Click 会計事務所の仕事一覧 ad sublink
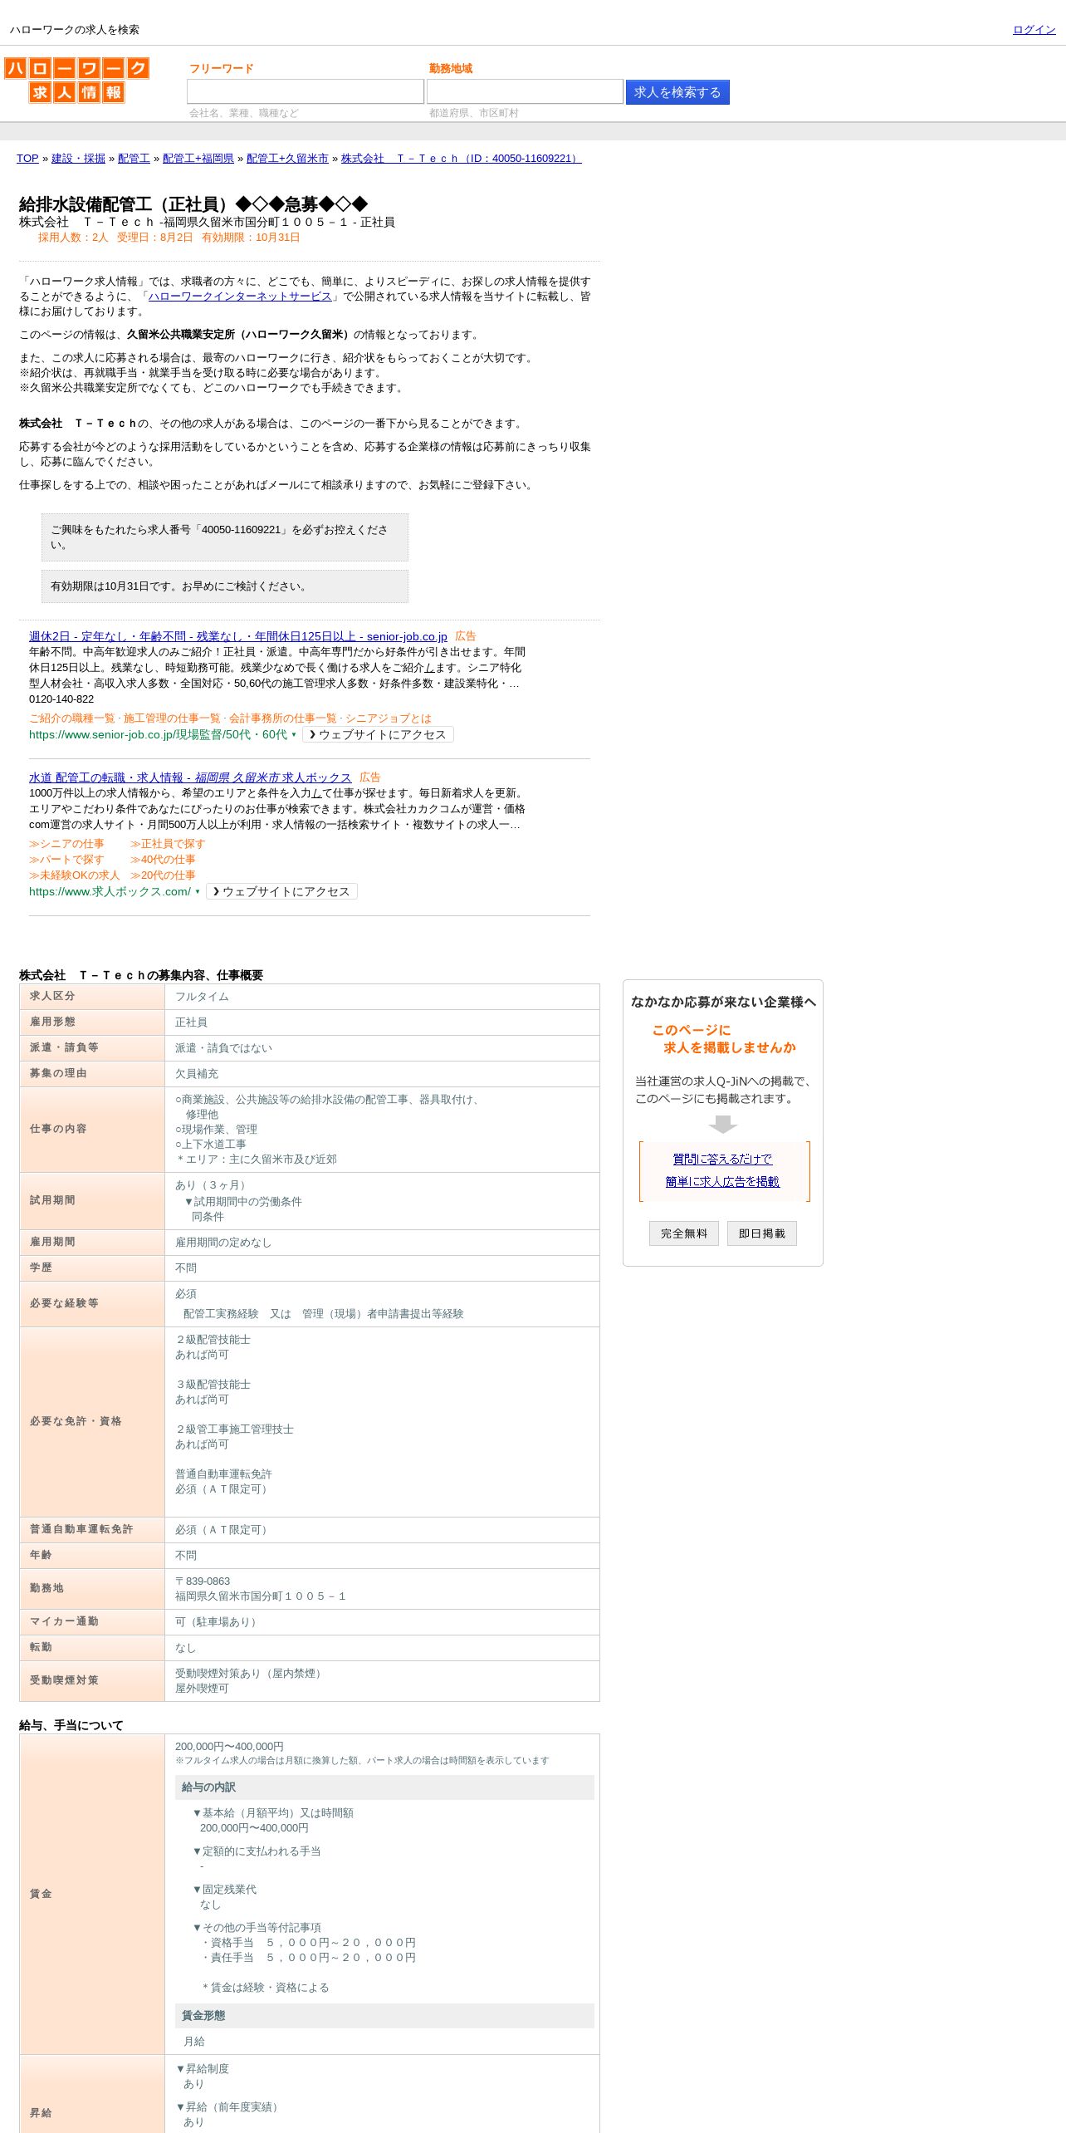Viewport: 1066px width, 2133px height. pyautogui.click(x=283, y=718)
